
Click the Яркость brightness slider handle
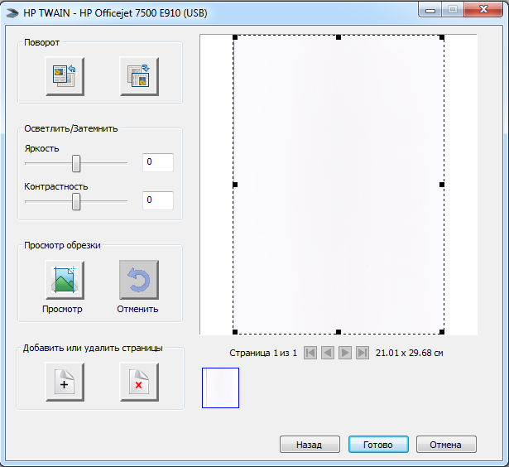click(76, 163)
